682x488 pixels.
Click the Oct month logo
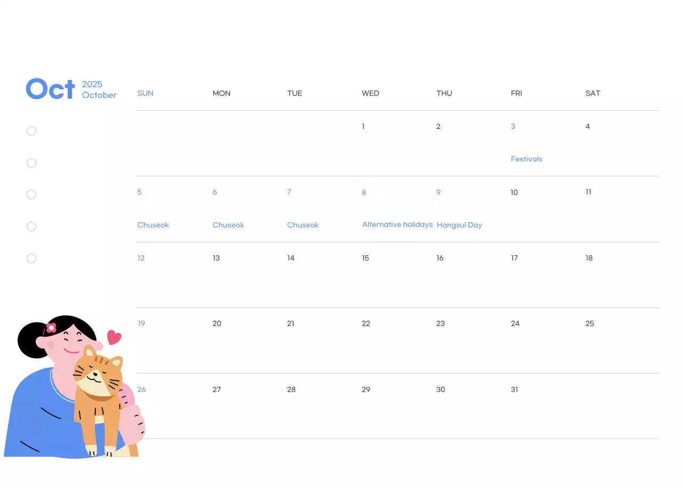(x=51, y=90)
